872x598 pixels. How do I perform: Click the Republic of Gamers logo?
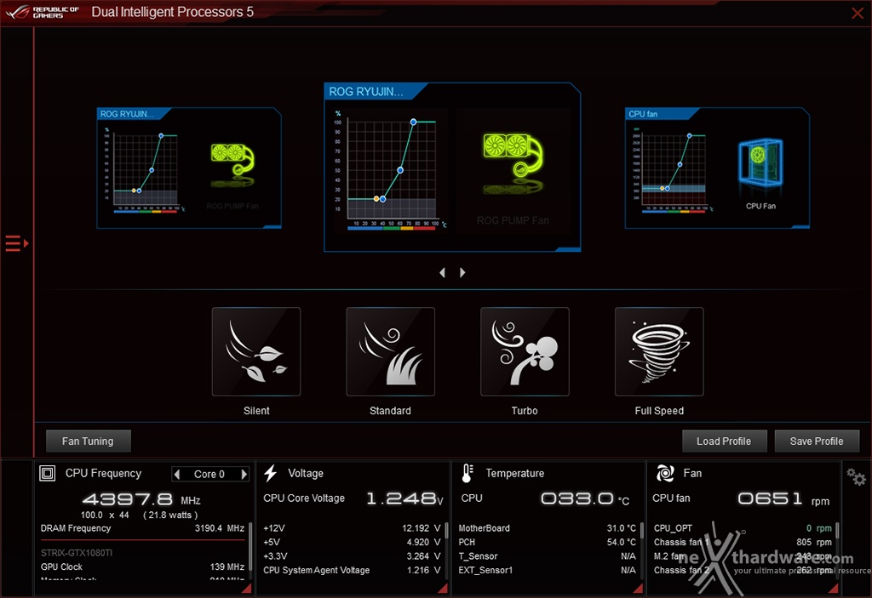(x=43, y=12)
